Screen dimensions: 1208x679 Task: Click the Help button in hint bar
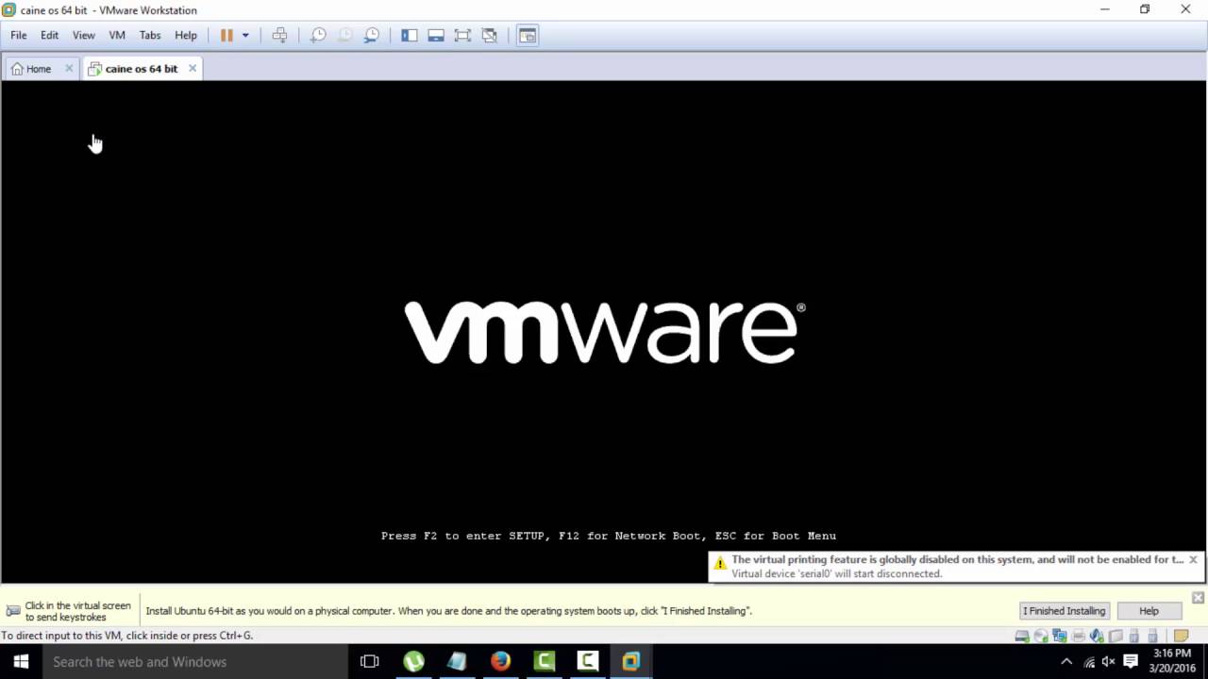tap(1149, 611)
